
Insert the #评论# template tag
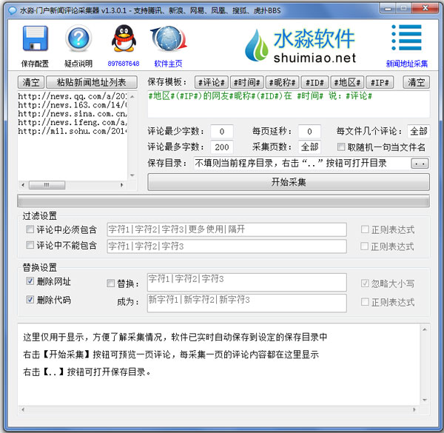point(212,82)
